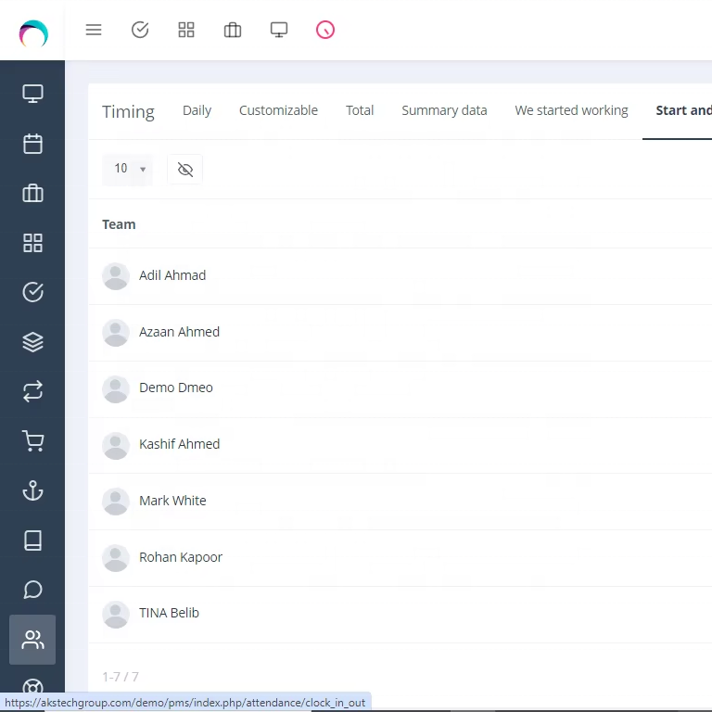Open the Summary data tab

[444, 110]
